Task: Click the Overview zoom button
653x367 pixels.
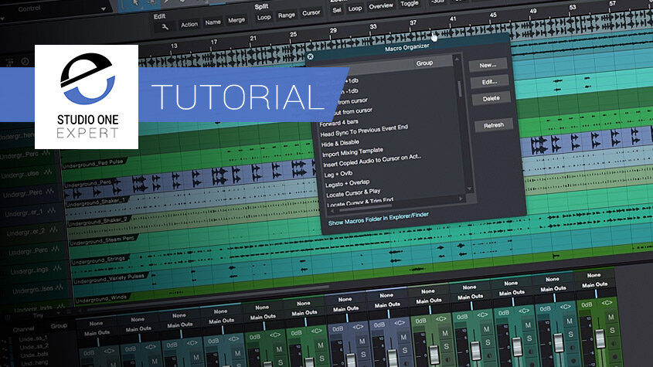Action: pos(381,6)
